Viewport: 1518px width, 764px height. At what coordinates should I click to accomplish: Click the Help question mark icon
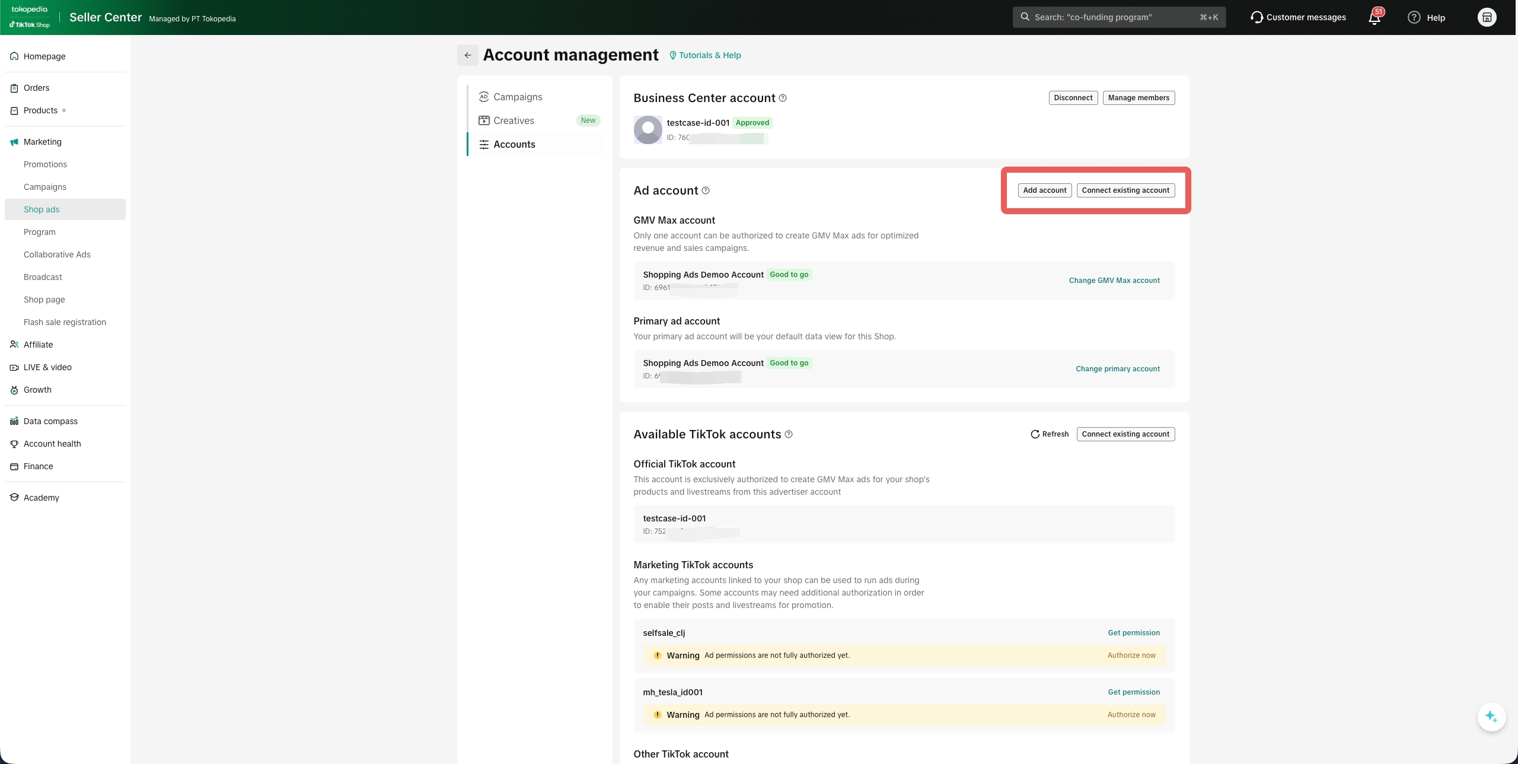1414,17
